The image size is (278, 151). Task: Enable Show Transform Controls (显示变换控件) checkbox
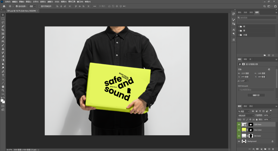point(39,6)
